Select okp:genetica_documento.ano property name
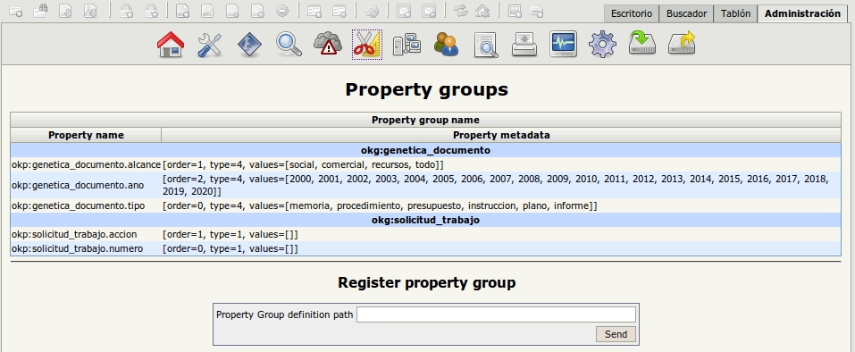 [x=78, y=185]
